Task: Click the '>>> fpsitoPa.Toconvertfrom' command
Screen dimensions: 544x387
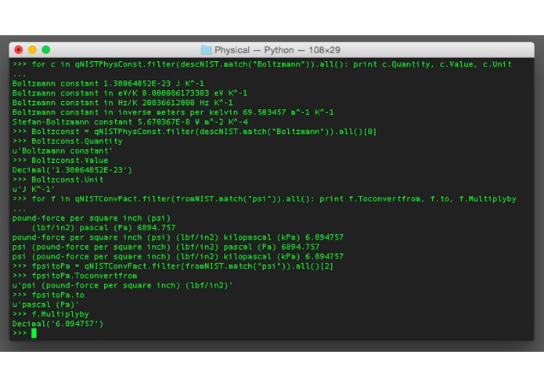Action: pyautogui.click(x=74, y=276)
